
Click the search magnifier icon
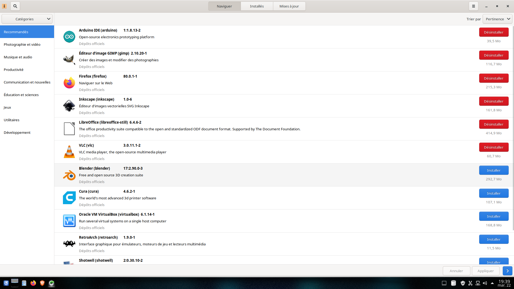pos(15,6)
